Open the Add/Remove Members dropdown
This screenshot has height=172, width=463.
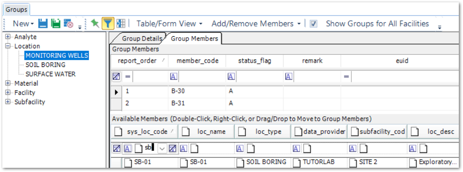(x=256, y=24)
